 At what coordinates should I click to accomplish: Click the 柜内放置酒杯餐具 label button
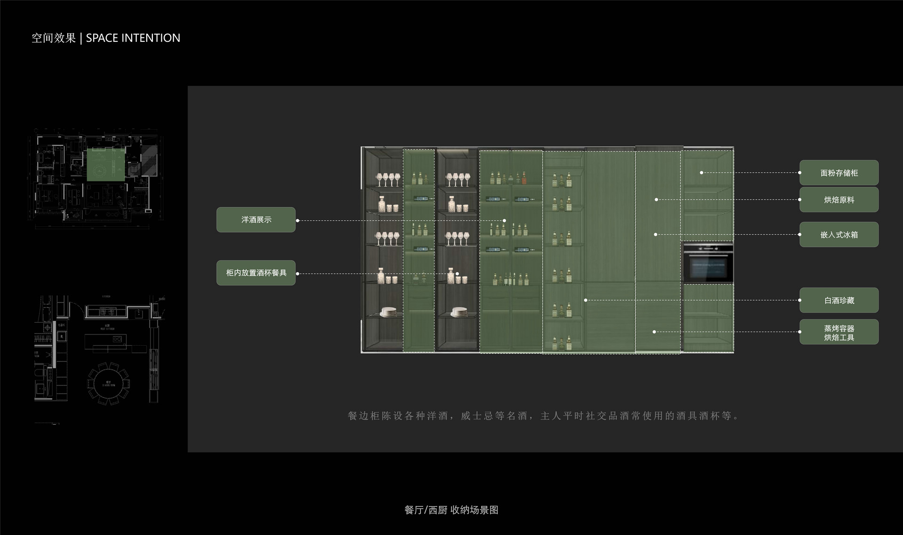click(x=256, y=273)
